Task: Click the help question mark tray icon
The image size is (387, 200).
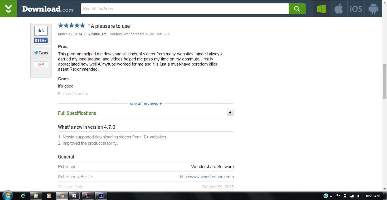Action: [x=326, y=196]
